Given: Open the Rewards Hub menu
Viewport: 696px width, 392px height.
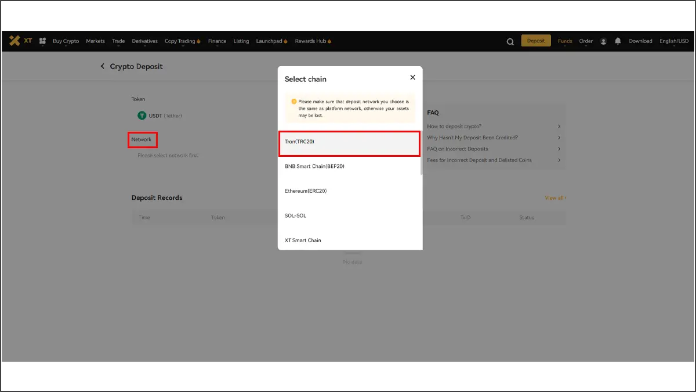Looking at the screenshot, I should point(313,41).
